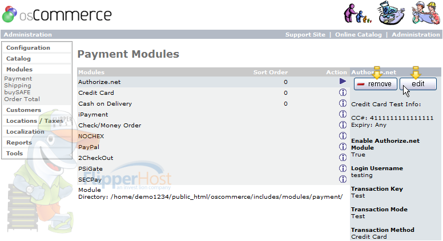Click the Payment Modules page heading
The height and width of the screenshot is (241, 443).
point(128,54)
